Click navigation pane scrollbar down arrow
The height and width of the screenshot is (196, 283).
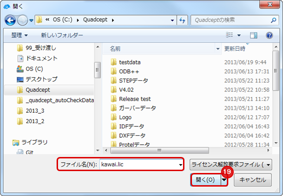pos(98,150)
